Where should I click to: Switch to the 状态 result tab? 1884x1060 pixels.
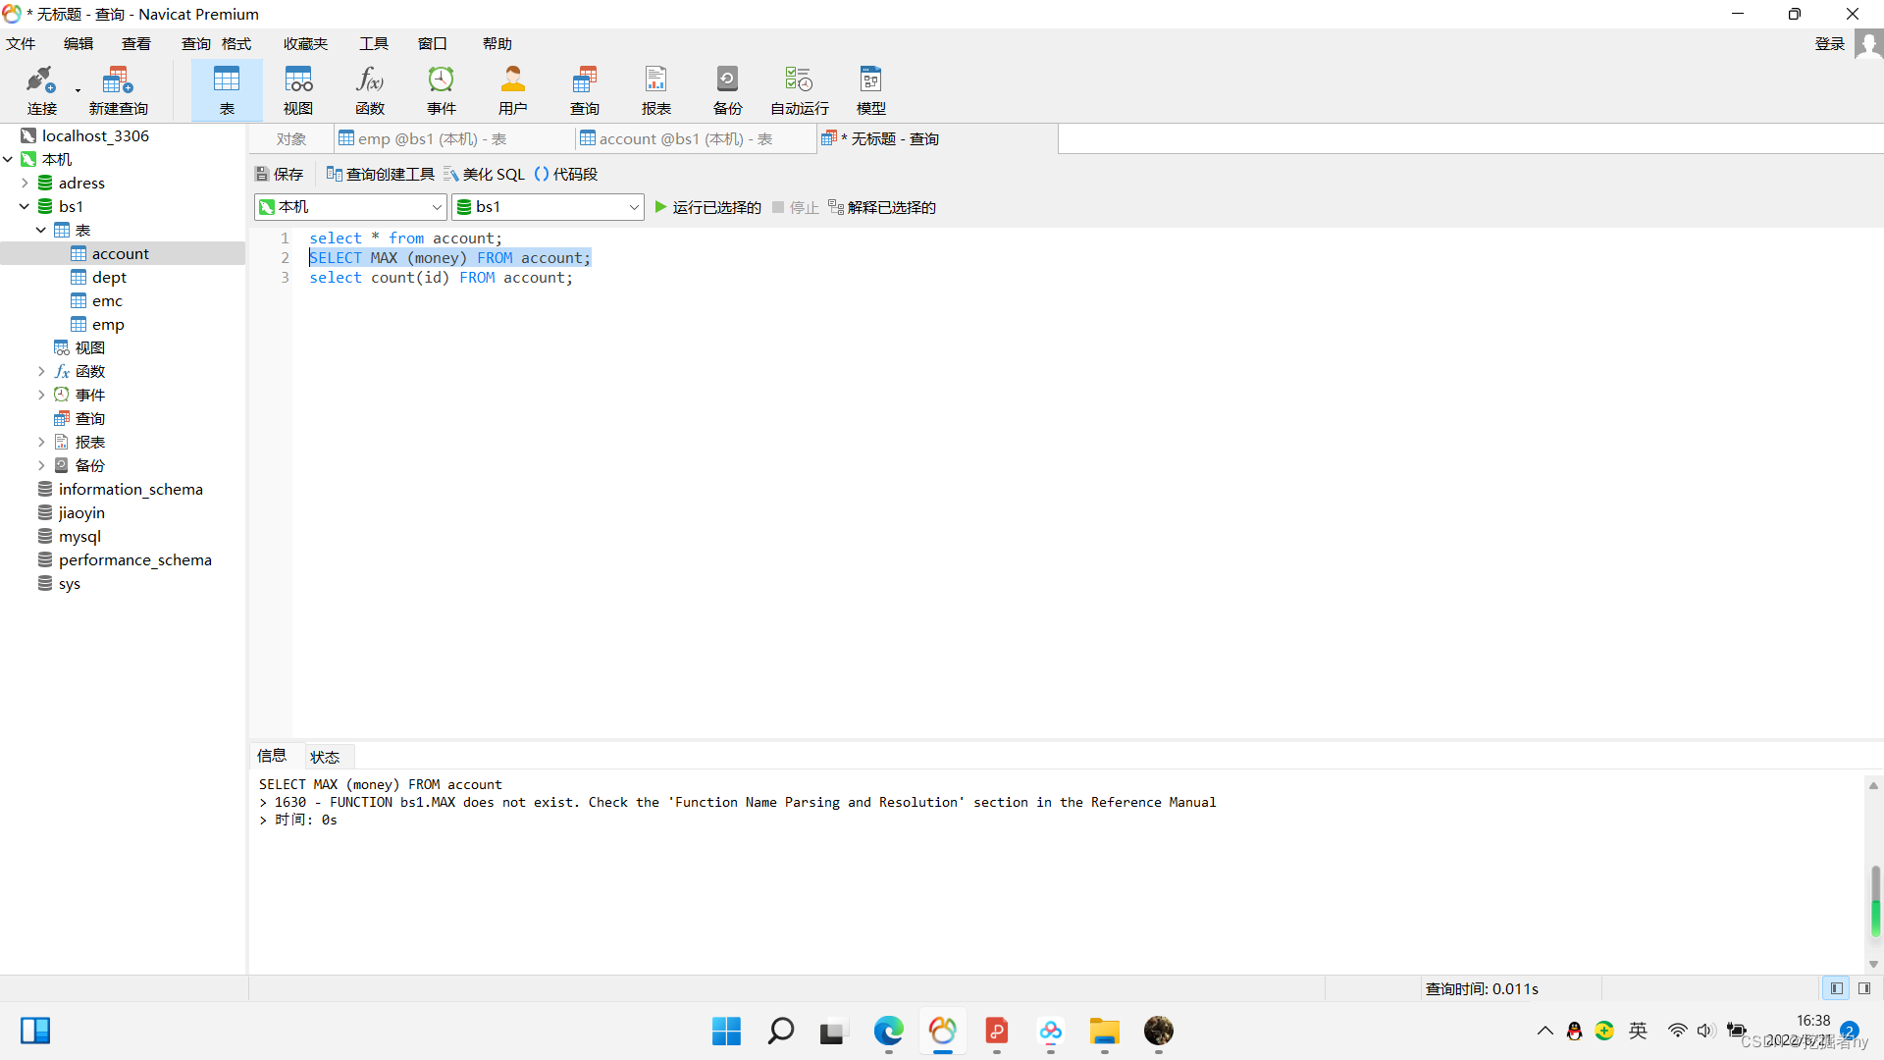click(325, 757)
